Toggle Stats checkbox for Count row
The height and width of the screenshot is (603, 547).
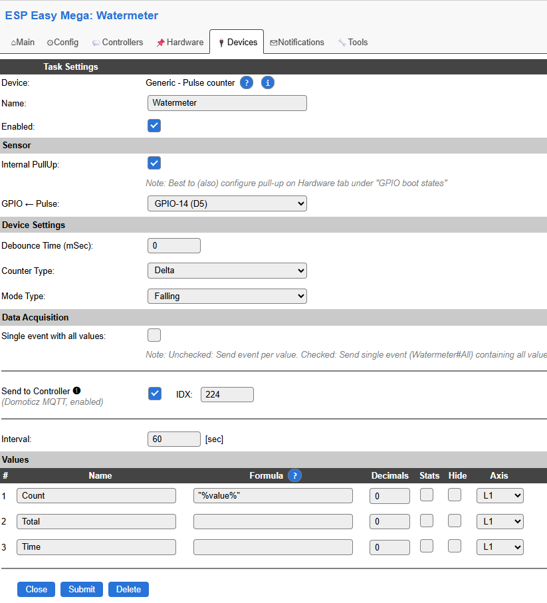tap(427, 495)
